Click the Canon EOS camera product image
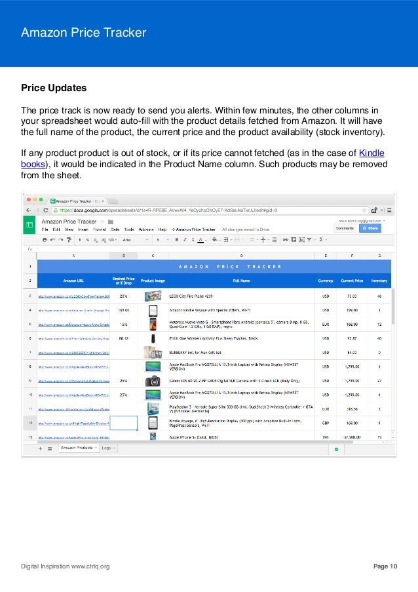The width and height of the screenshot is (418, 592). [153, 381]
